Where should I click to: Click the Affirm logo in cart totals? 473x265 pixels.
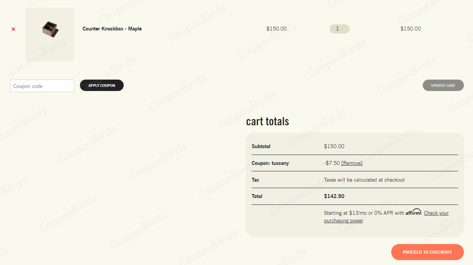[413, 212]
